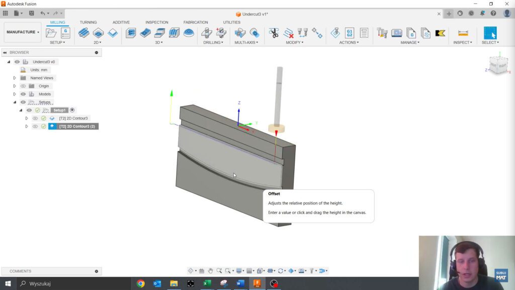Viewport: 515px width, 290px height.
Task: Open the Post Process G1/G2 Actions icon
Action: tap(350, 32)
